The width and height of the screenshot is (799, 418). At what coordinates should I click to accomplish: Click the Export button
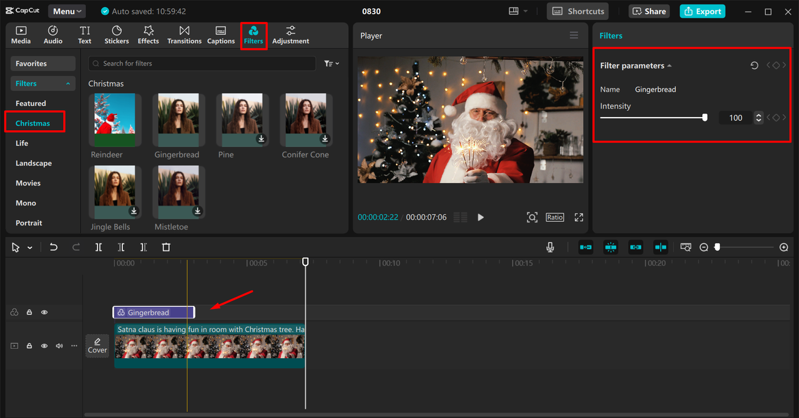point(702,11)
